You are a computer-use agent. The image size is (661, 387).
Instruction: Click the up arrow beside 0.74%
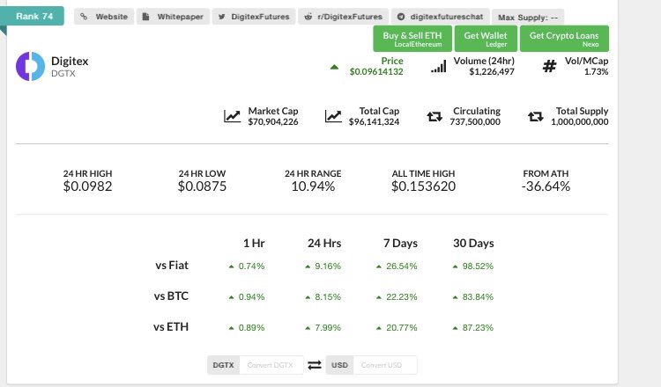pos(231,267)
